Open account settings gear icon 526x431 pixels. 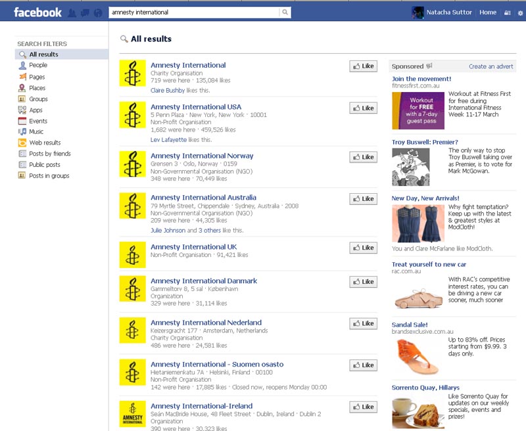coord(520,12)
